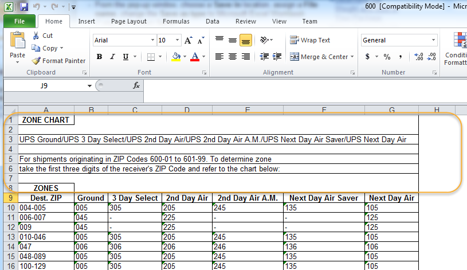Increase font size with Grow Font icon

pyautogui.click(x=189, y=41)
